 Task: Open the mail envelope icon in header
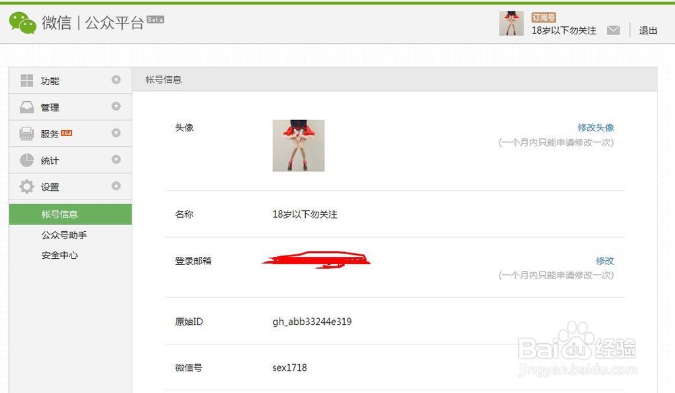click(x=613, y=30)
